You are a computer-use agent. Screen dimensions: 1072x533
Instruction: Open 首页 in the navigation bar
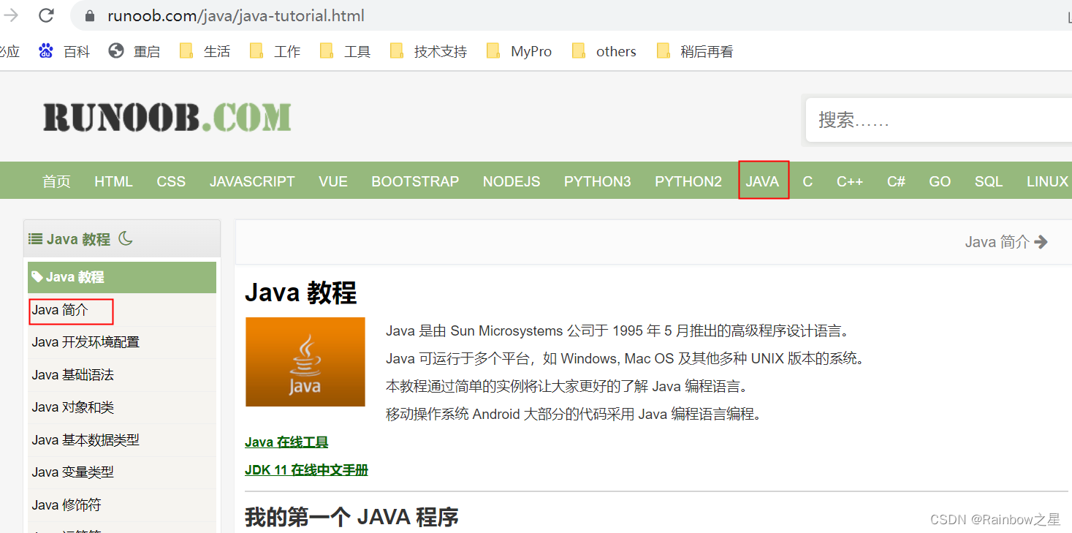[x=56, y=181]
